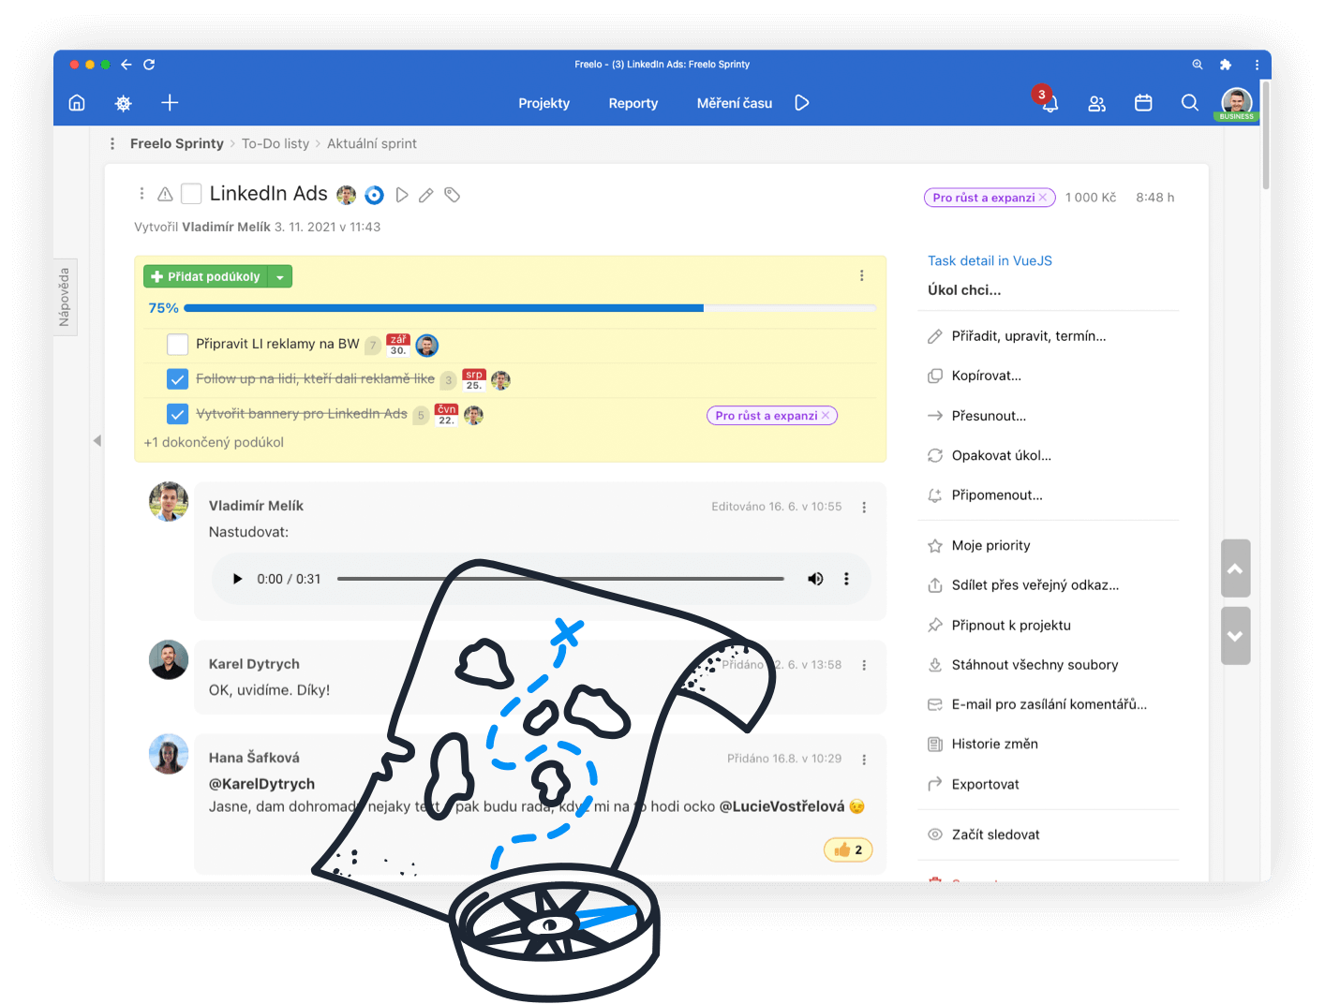Go to Freelo Sprinty breadcrumb

pyautogui.click(x=177, y=143)
